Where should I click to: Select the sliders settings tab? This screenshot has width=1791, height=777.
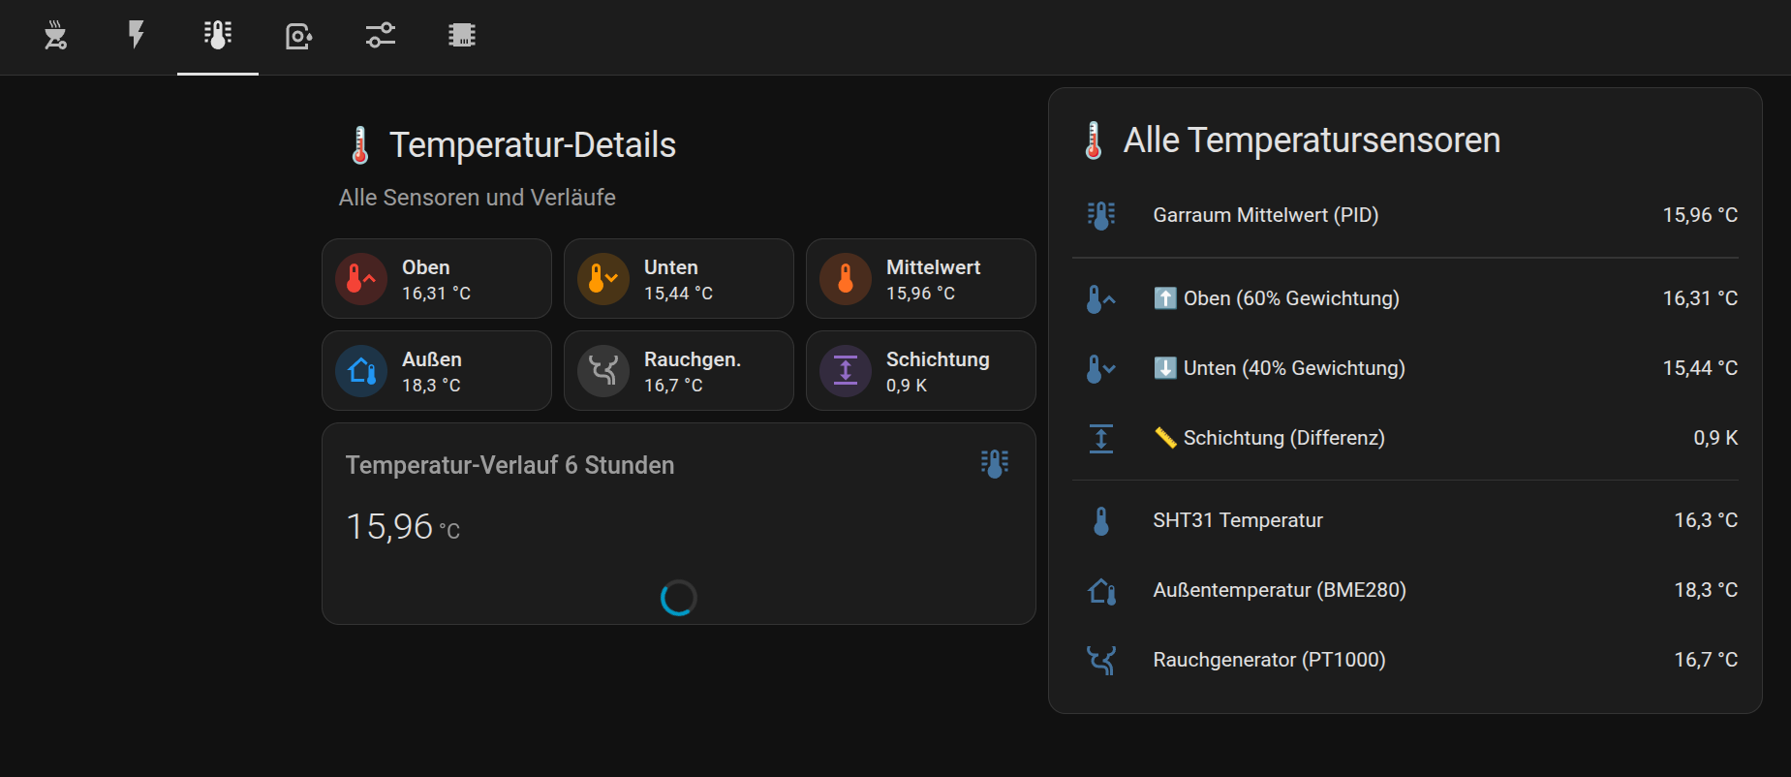381,36
